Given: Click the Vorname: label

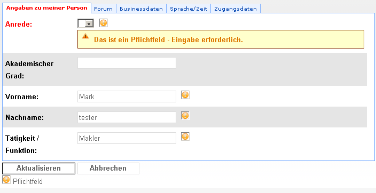Looking at the screenshot, I should (22, 96).
